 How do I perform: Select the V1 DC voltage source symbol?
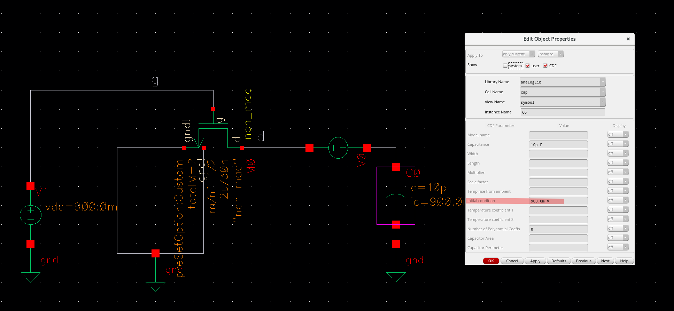click(x=31, y=215)
